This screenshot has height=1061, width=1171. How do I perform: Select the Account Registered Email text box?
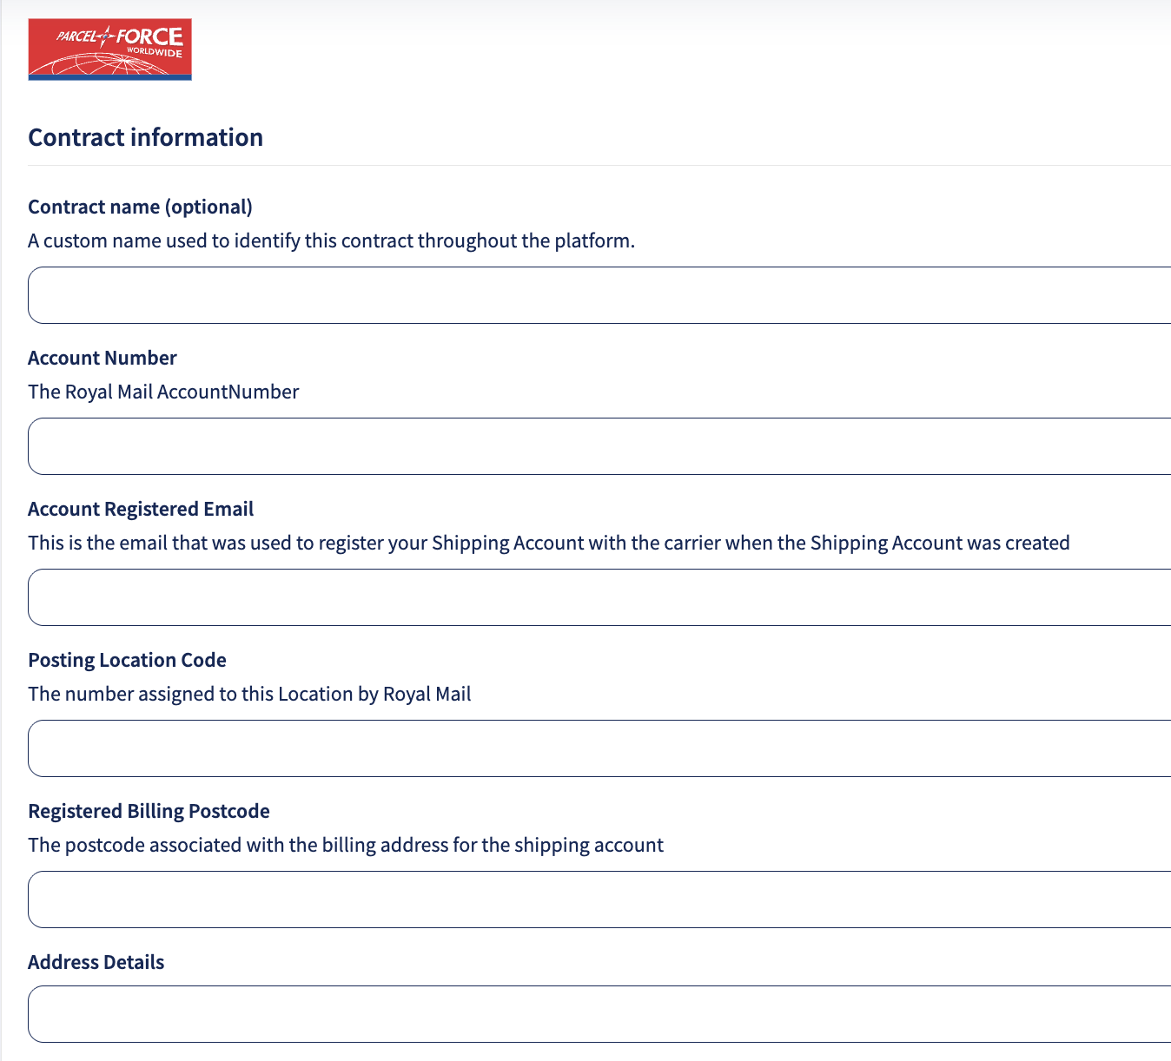[599, 597]
